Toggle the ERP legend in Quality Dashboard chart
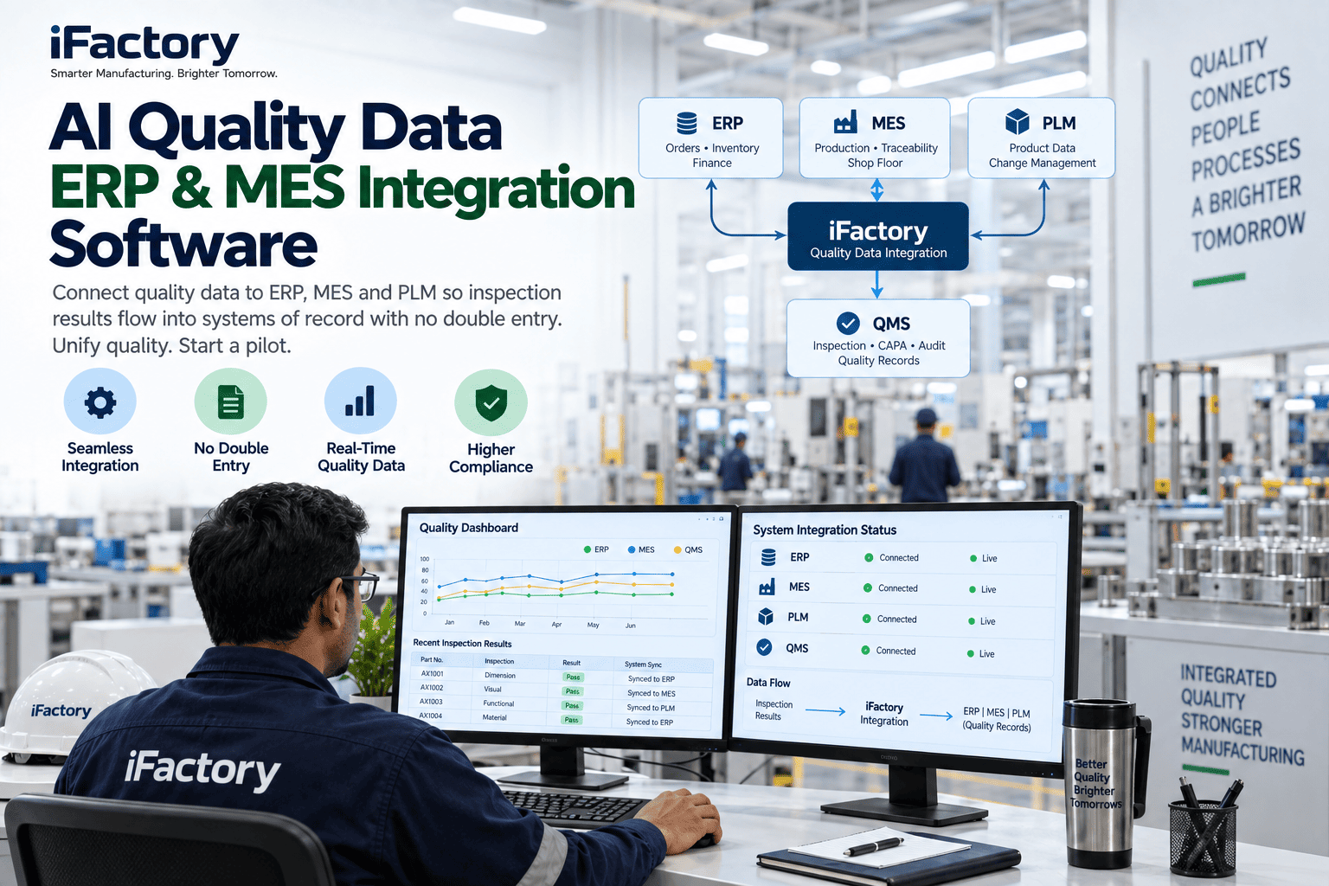Viewport: 1329px width, 886px height. tap(596, 549)
